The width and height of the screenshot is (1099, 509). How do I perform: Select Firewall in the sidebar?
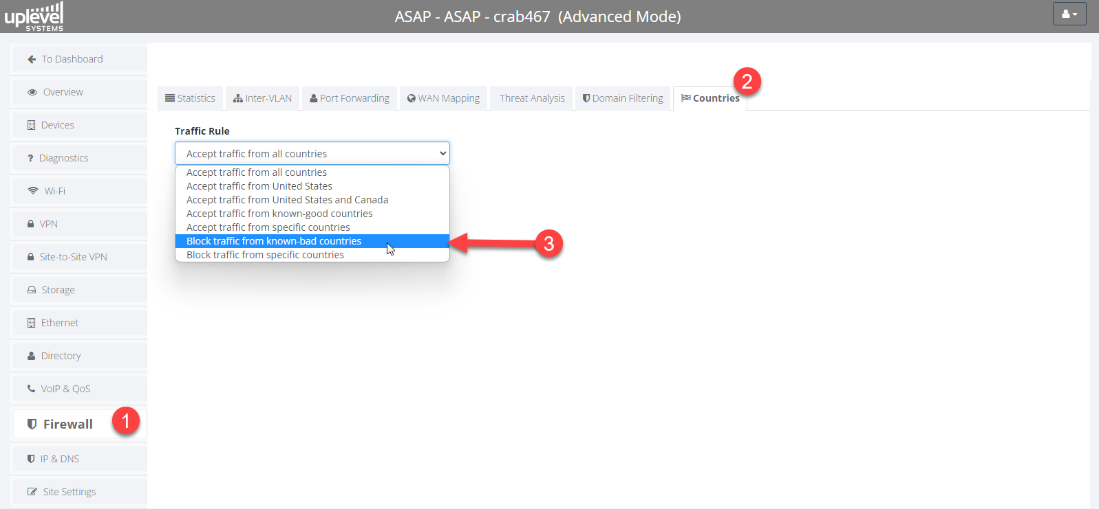pyautogui.click(x=80, y=424)
